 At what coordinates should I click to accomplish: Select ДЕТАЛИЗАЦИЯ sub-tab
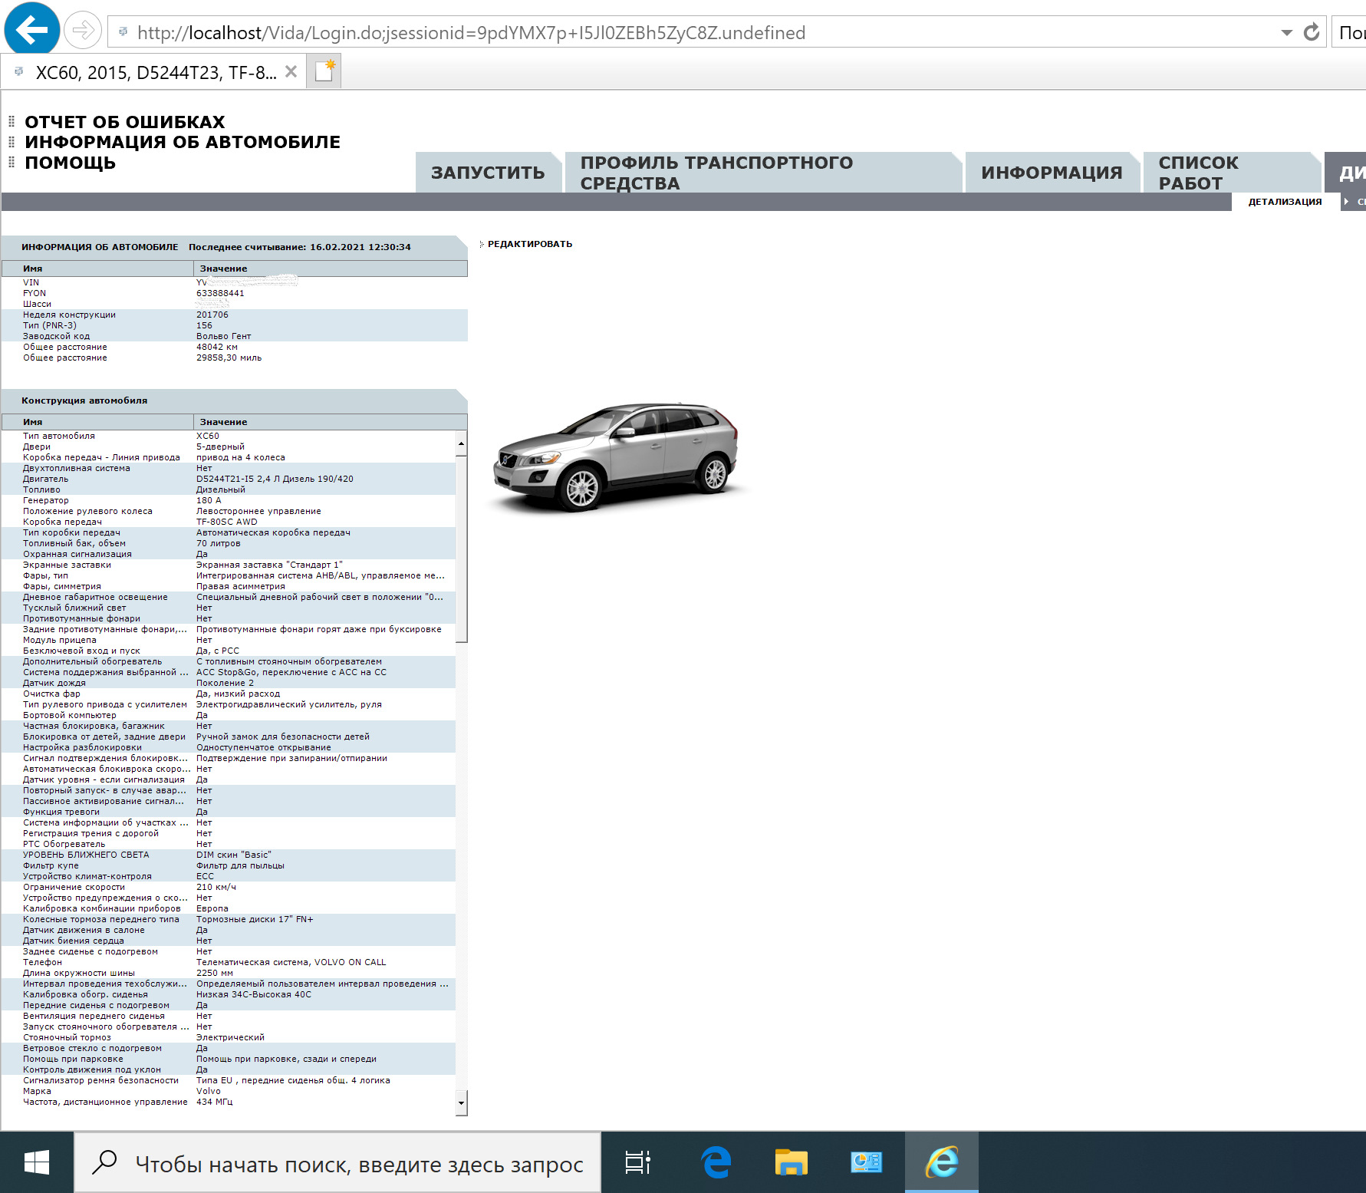click(x=1285, y=202)
